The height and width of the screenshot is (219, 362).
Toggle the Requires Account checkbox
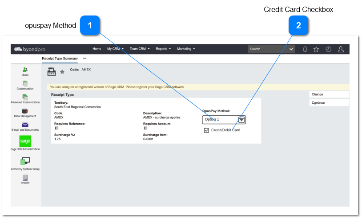coord(145,128)
